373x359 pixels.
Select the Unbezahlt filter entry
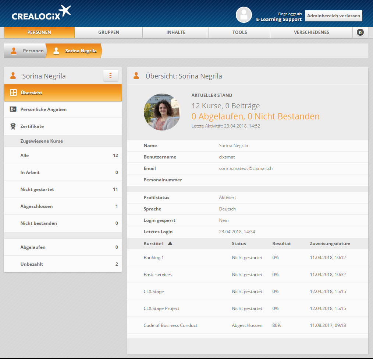[32, 264]
